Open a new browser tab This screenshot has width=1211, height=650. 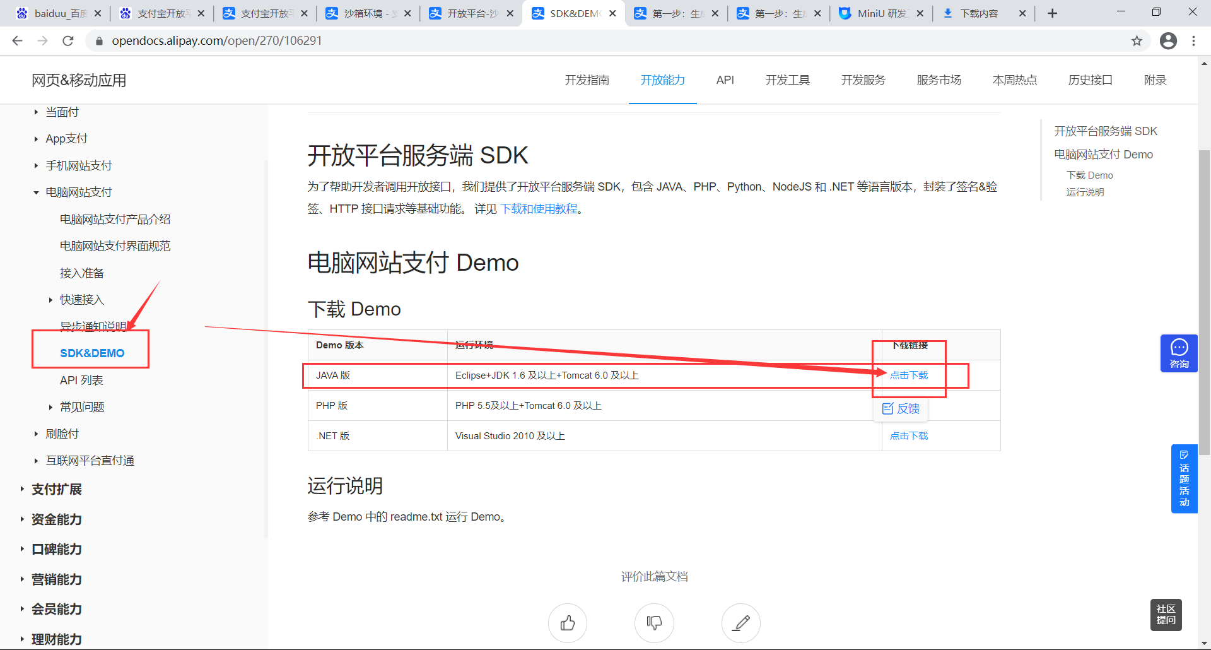pyautogui.click(x=1052, y=13)
